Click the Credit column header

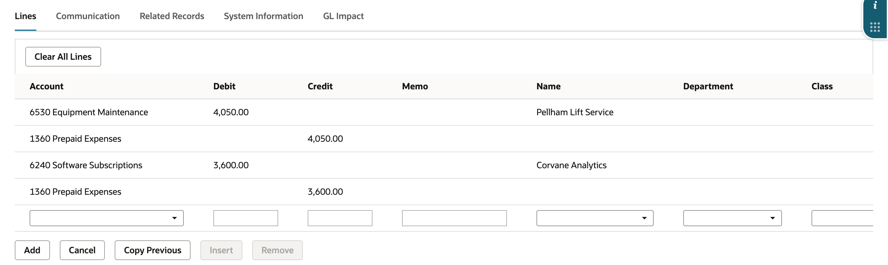(320, 87)
